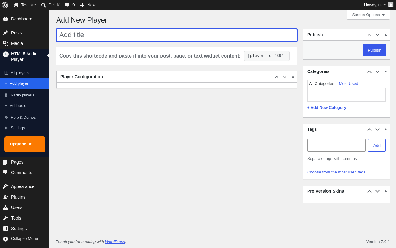Open the Appearance paintbrush icon

(x=6, y=186)
